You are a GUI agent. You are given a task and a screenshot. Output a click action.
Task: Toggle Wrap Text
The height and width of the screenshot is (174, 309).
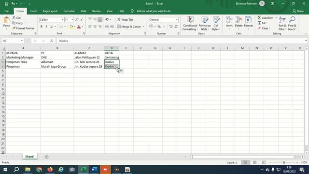tap(126, 19)
